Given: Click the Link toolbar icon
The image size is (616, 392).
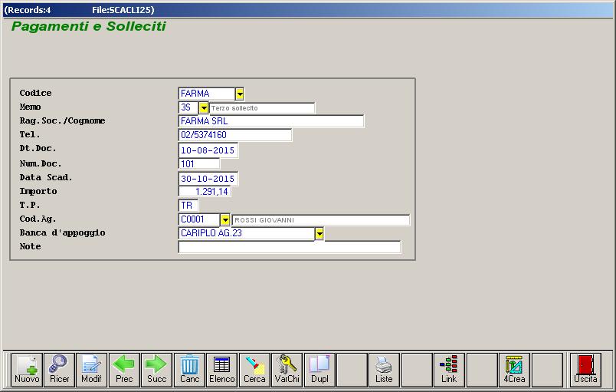Looking at the screenshot, I should [449, 370].
